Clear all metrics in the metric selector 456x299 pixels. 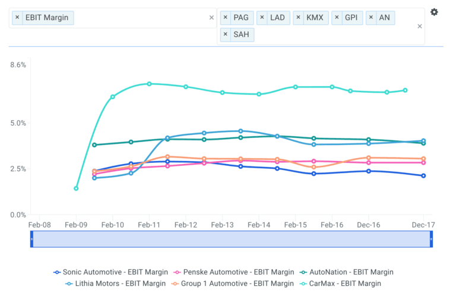click(211, 18)
